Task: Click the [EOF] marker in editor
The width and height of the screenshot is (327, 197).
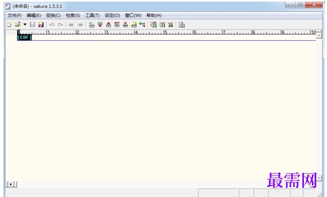Action: (24, 37)
